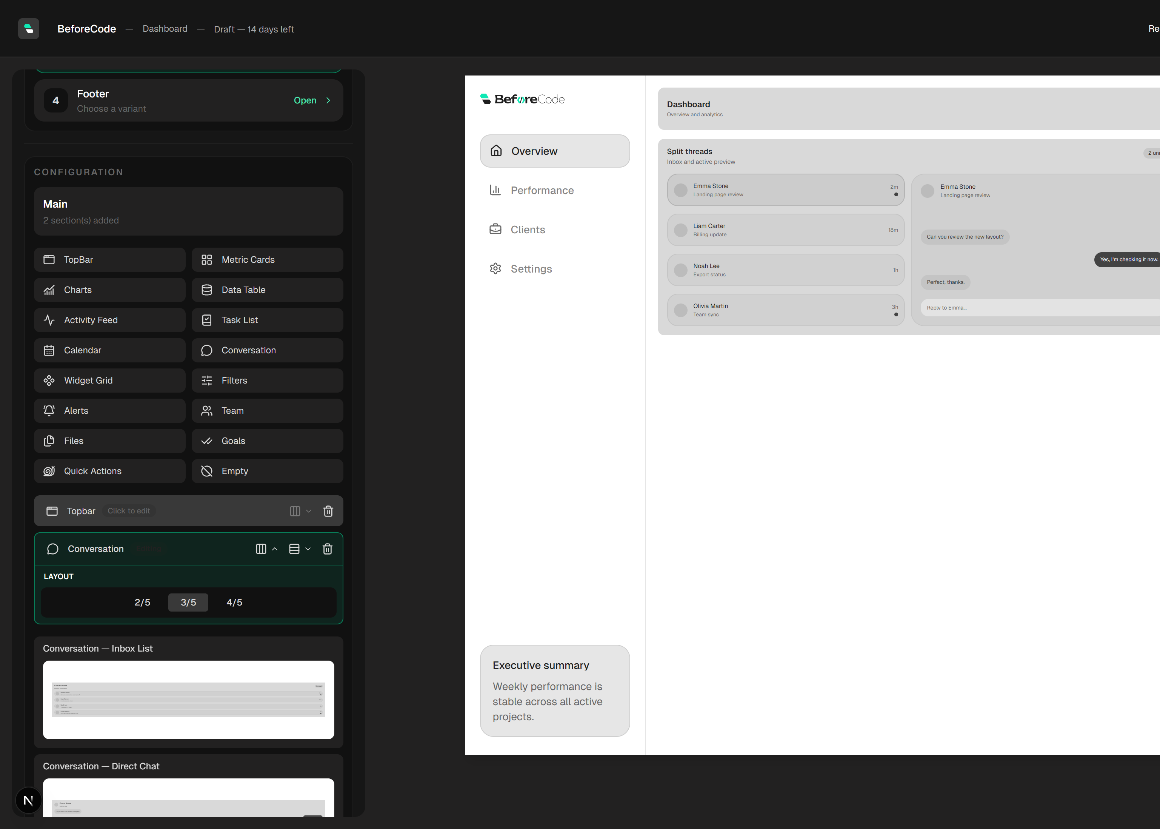This screenshot has height=829, width=1160.
Task: Click the TopBar component icon
Action: click(49, 260)
